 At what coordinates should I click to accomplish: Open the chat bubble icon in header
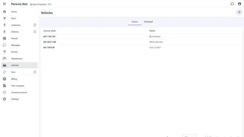click(232, 4)
